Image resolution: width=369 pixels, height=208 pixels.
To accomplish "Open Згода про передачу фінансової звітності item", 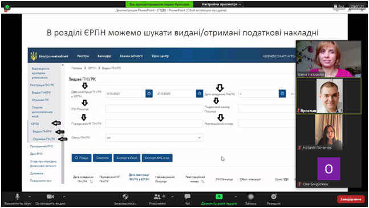I will pyautogui.click(x=43, y=164).
